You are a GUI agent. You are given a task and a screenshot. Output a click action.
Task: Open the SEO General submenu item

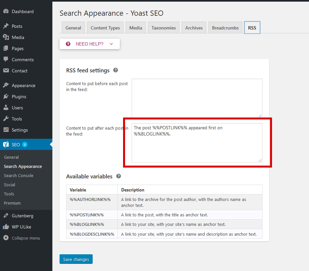(x=11, y=157)
